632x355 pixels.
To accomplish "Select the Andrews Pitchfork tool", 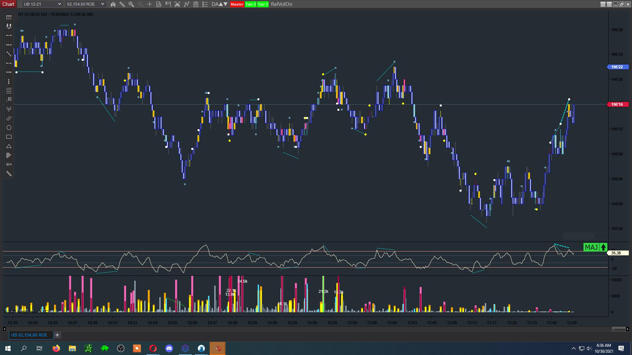I will [9, 109].
